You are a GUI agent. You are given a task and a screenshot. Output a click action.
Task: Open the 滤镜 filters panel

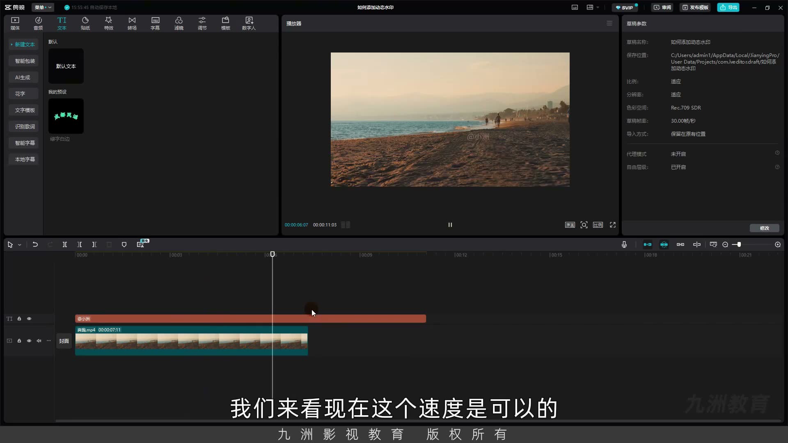(x=179, y=23)
